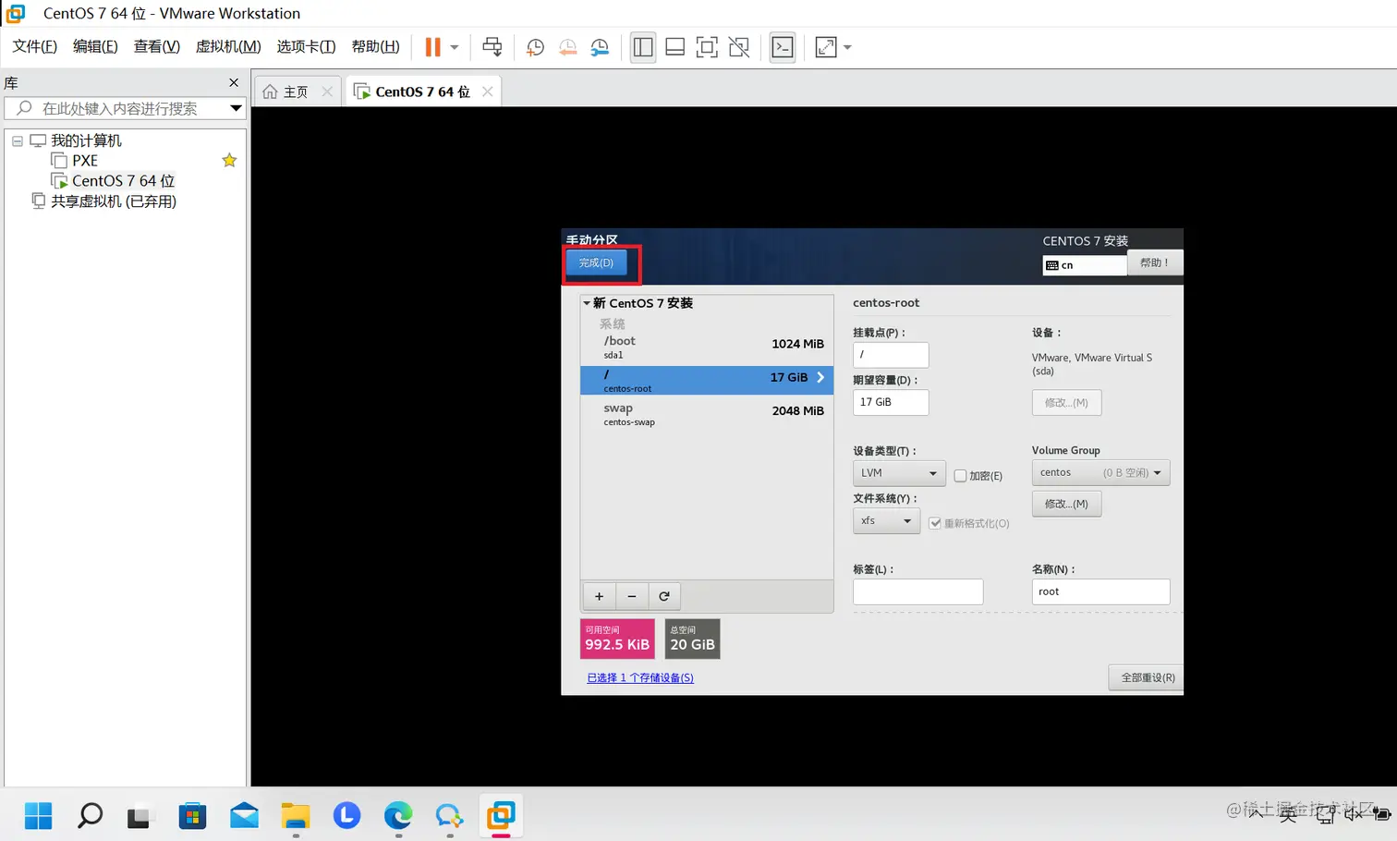Toggle the 重新格式化(O) reformat checkbox
Screen dimensions: 1397x841
(x=935, y=523)
